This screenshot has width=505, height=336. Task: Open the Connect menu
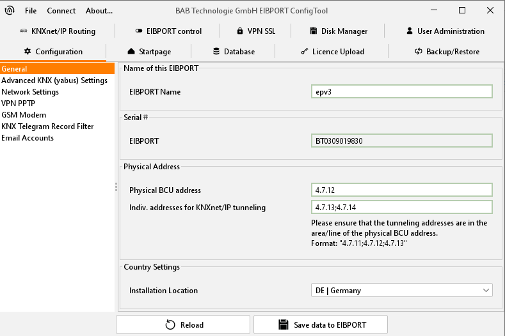(61, 11)
